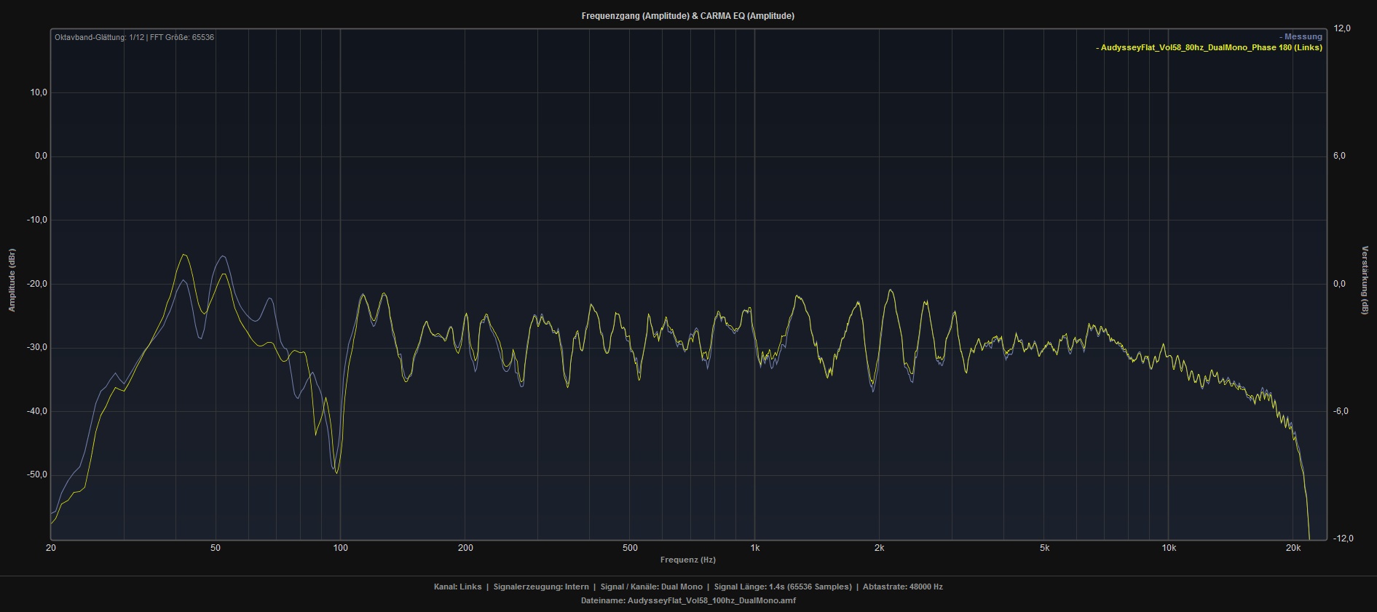Click the Amplitude (dBr) axis label
Viewport: 1377px width, 612px height.
pyautogui.click(x=12, y=280)
